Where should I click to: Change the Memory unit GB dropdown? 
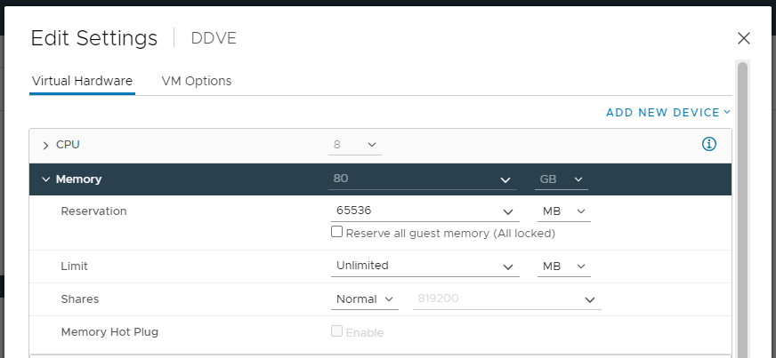point(562,179)
